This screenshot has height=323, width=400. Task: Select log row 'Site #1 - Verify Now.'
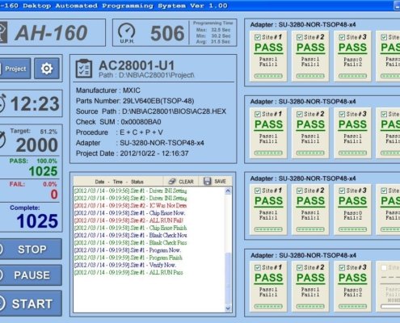coord(125,265)
